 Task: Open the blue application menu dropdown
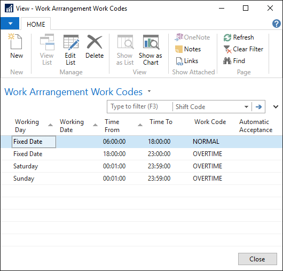tap(10, 24)
